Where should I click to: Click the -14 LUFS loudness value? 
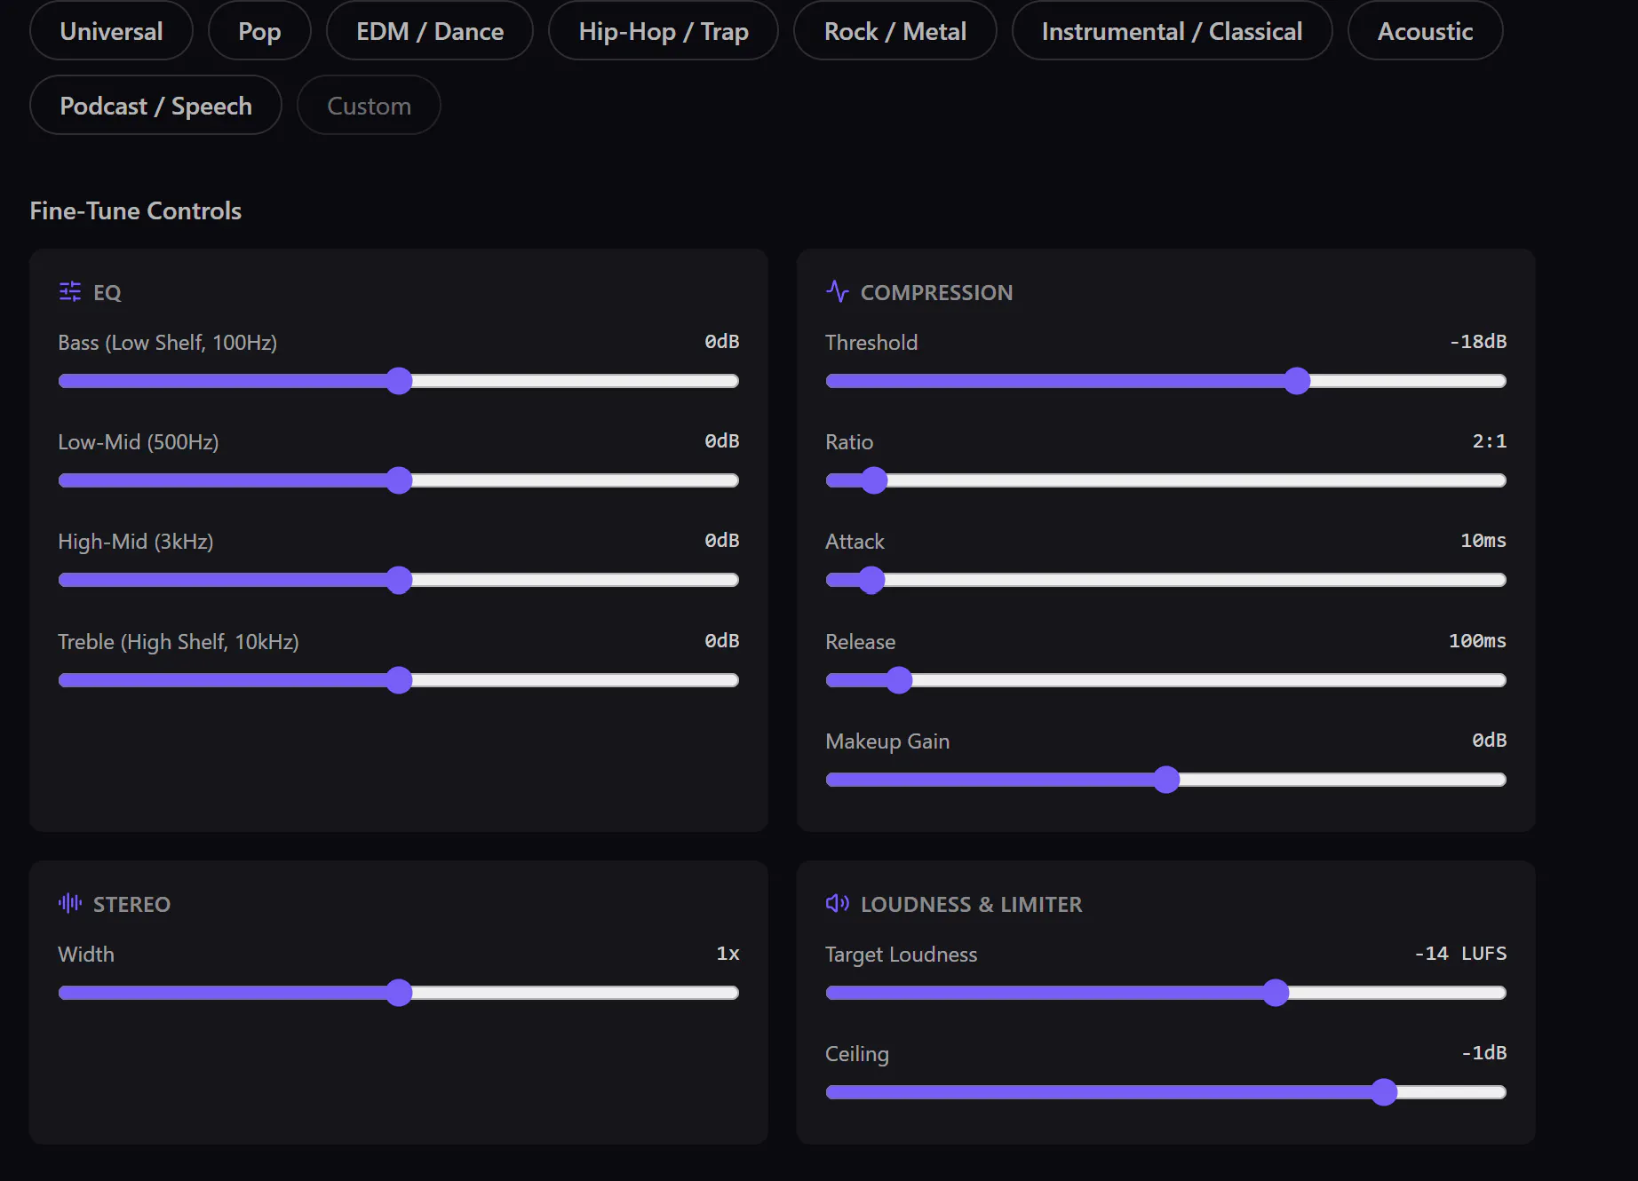click(1460, 954)
